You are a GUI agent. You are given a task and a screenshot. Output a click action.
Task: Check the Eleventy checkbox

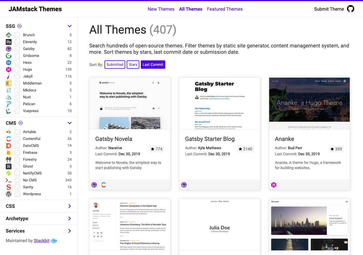(x=17, y=42)
